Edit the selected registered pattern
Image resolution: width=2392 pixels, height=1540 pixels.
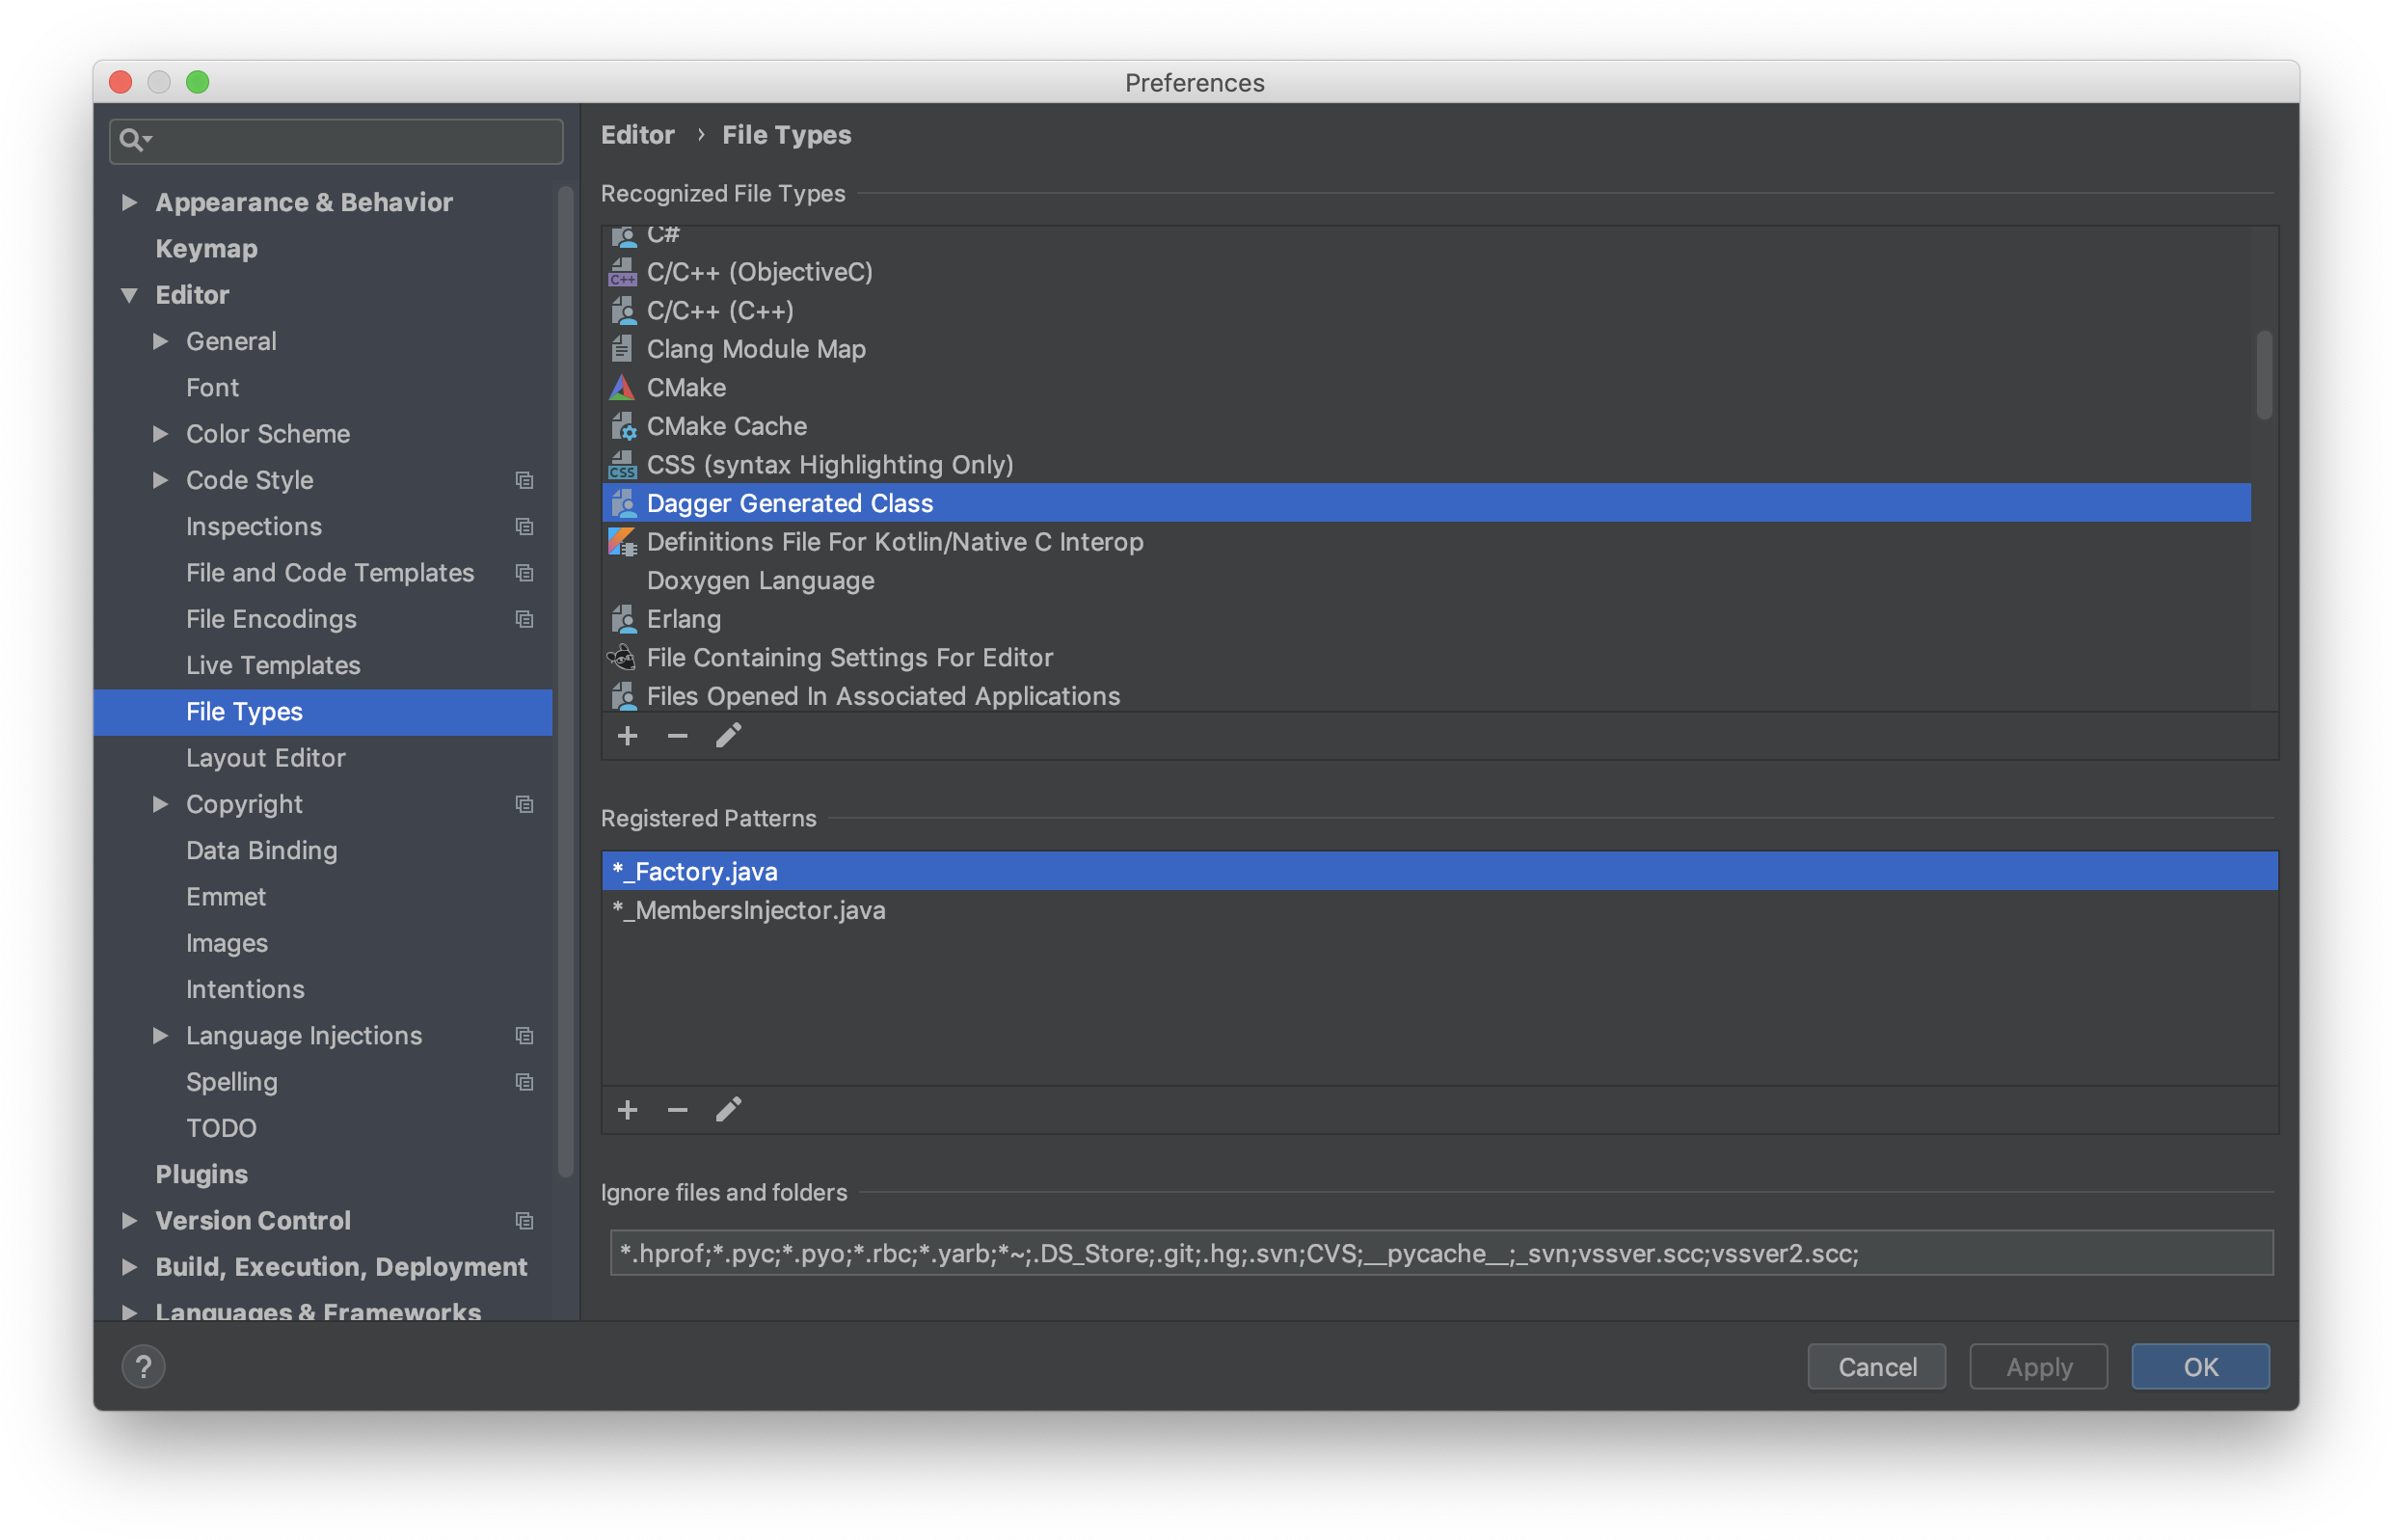tap(728, 1110)
